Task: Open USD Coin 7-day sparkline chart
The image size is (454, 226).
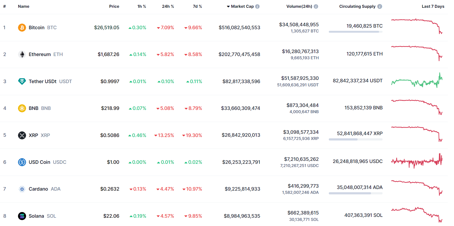Action: pos(417,161)
